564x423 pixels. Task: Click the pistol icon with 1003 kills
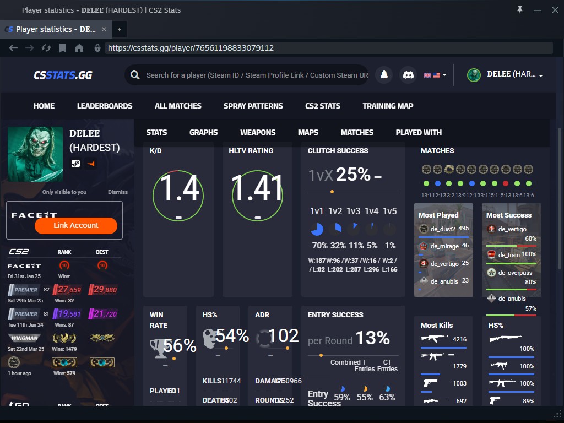tap(430, 383)
